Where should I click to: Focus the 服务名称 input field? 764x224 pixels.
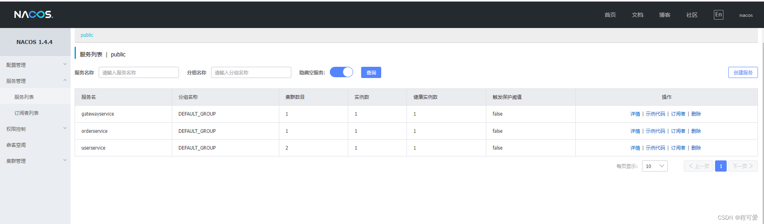(x=139, y=72)
